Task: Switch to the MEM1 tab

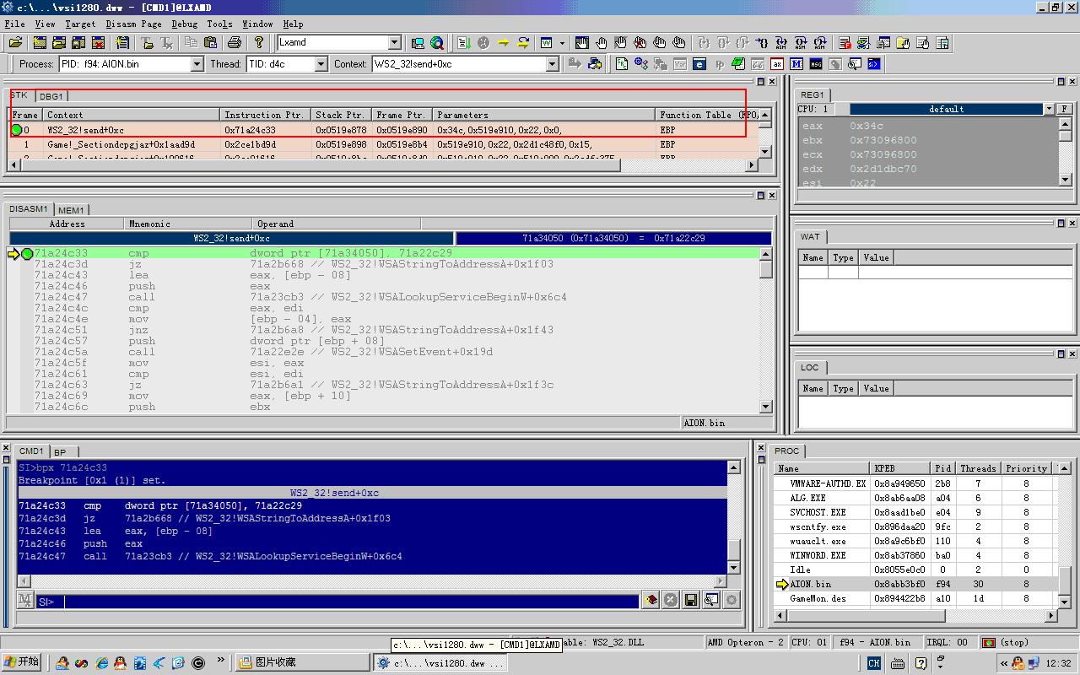Action: (x=71, y=210)
